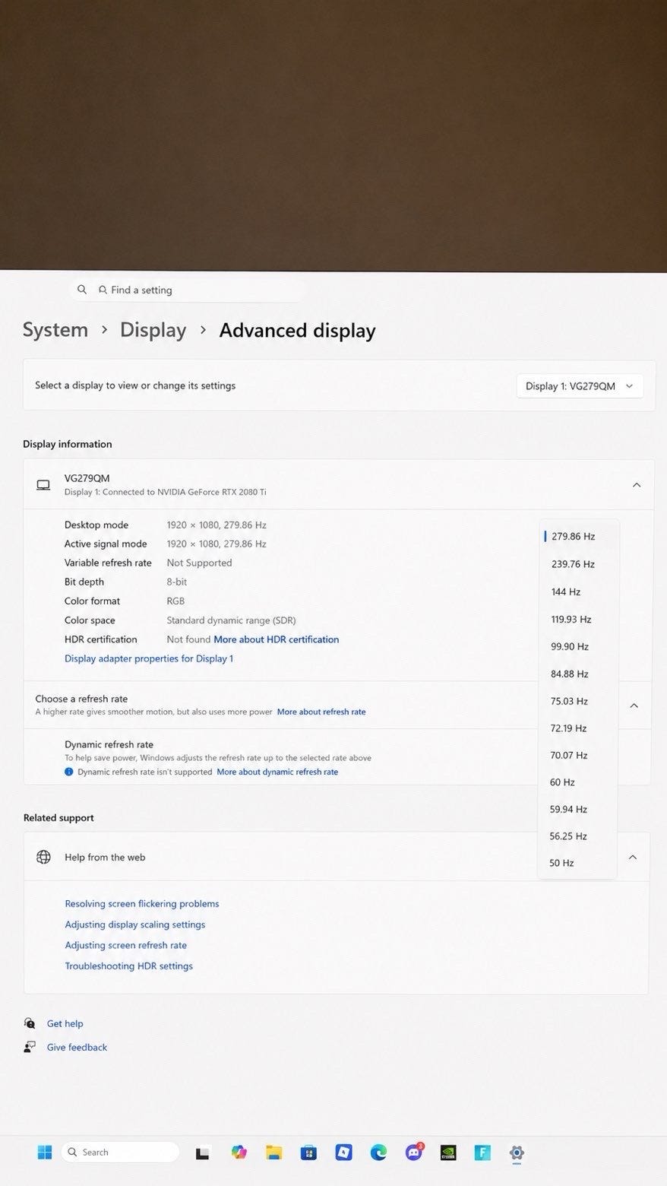Click the info icon by Dynamic refresh rate isn't supported
667x1186 pixels.
(x=69, y=772)
